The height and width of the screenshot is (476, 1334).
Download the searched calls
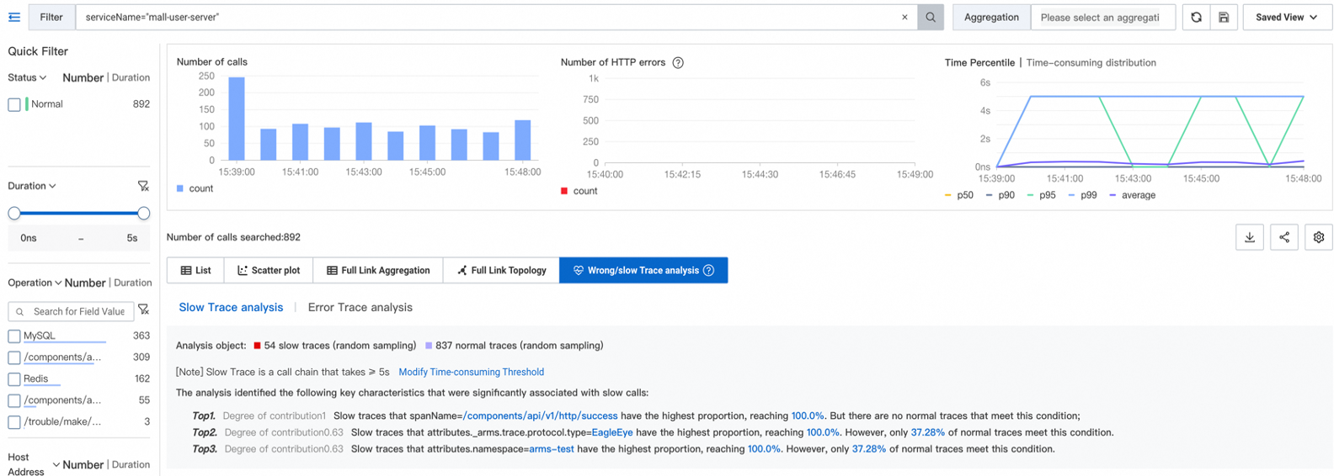[1250, 237]
